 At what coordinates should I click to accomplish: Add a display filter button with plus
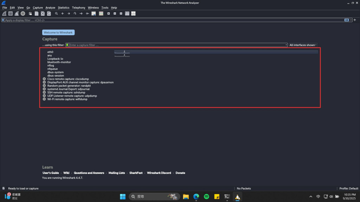click(x=355, y=20)
